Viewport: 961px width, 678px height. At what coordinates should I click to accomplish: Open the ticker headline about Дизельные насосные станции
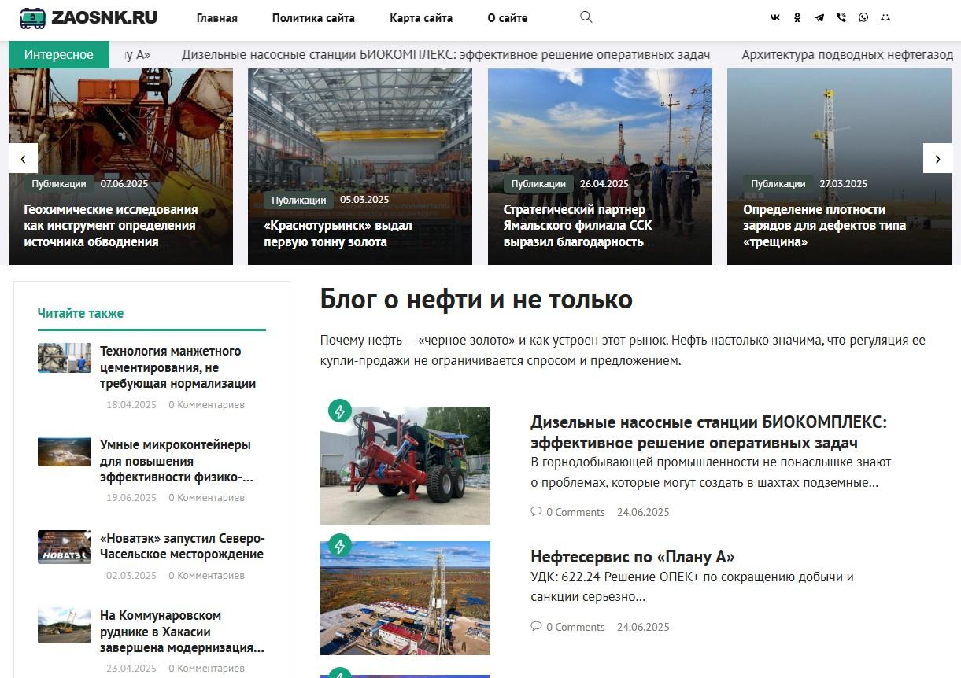[446, 54]
